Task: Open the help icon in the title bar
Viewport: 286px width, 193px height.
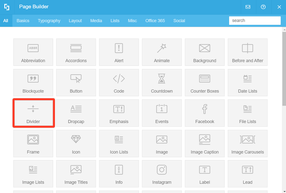Action: pyautogui.click(x=263, y=7)
